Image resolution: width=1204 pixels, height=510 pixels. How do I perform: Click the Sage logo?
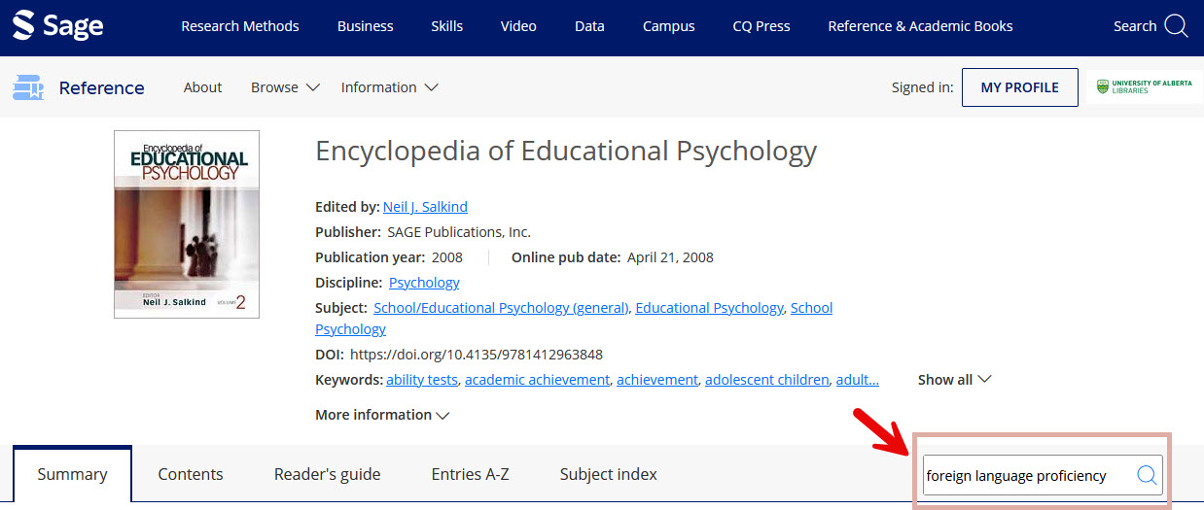coord(58,26)
